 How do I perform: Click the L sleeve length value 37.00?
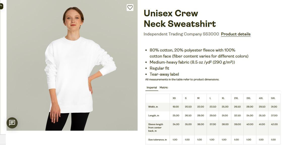213,124
